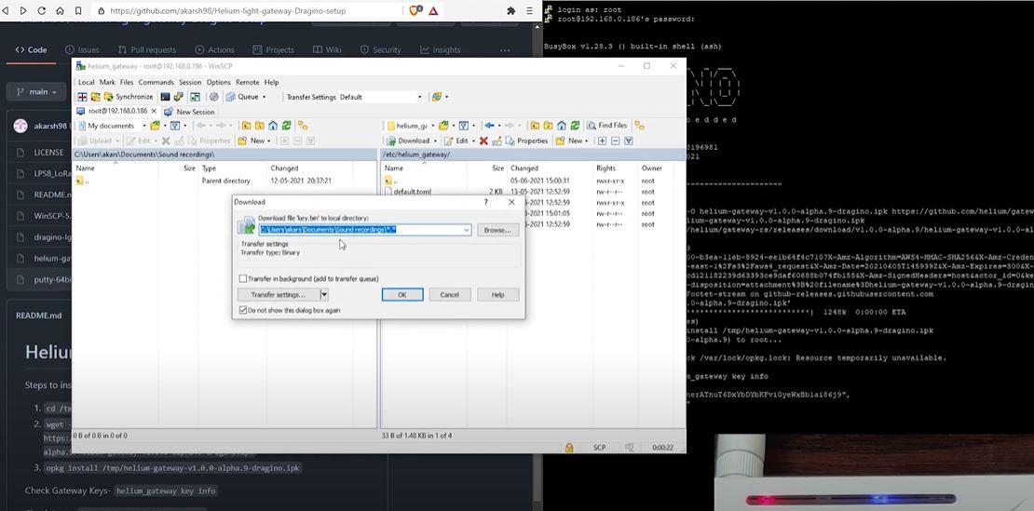Click Browse button in Download dialog
The image size is (1034, 511).
tap(497, 230)
